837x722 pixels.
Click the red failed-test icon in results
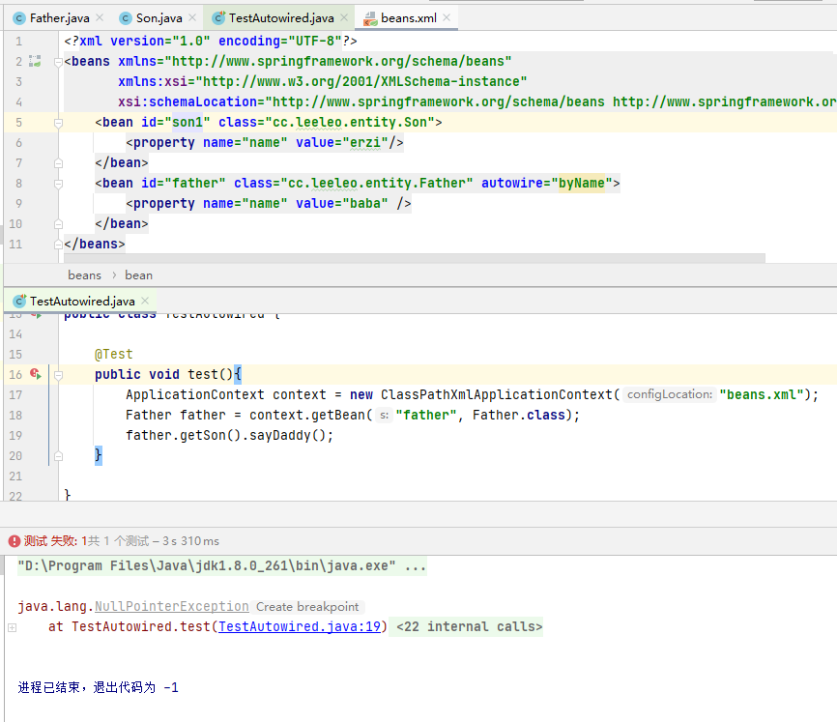coord(14,541)
